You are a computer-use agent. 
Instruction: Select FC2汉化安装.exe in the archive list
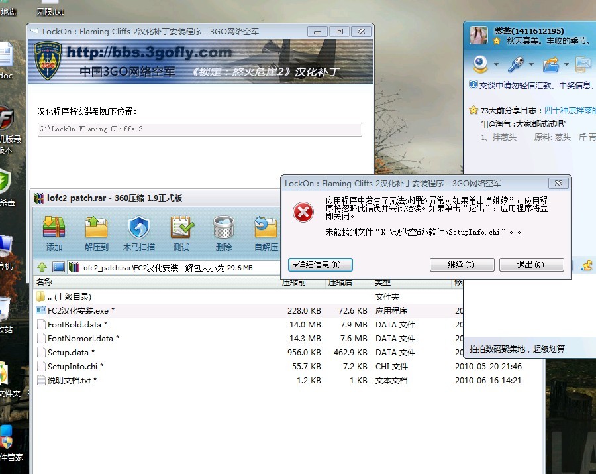tap(247, 310)
